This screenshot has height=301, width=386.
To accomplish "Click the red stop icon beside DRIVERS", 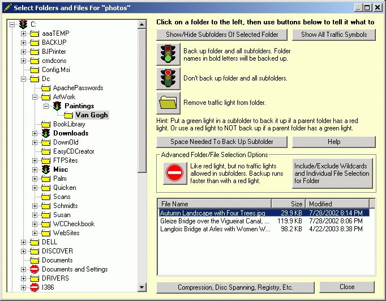I will pyautogui.click(x=35, y=278).
